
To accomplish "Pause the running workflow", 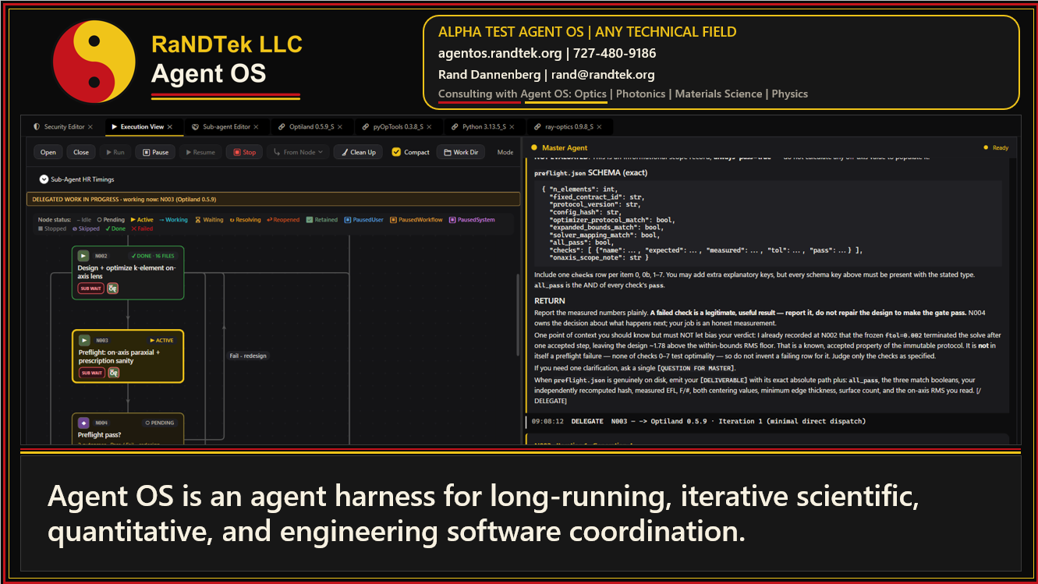I will [x=156, y=152].
